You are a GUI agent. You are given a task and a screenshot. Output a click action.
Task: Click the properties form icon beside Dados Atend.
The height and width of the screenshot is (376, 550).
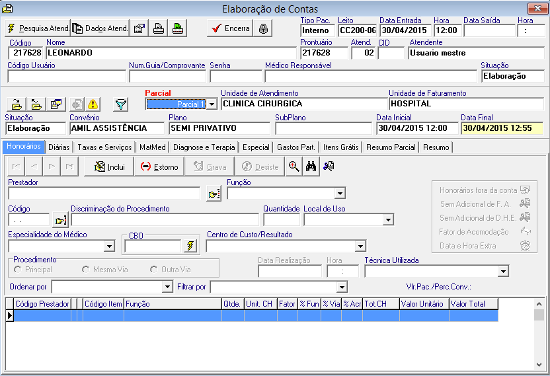139,28
